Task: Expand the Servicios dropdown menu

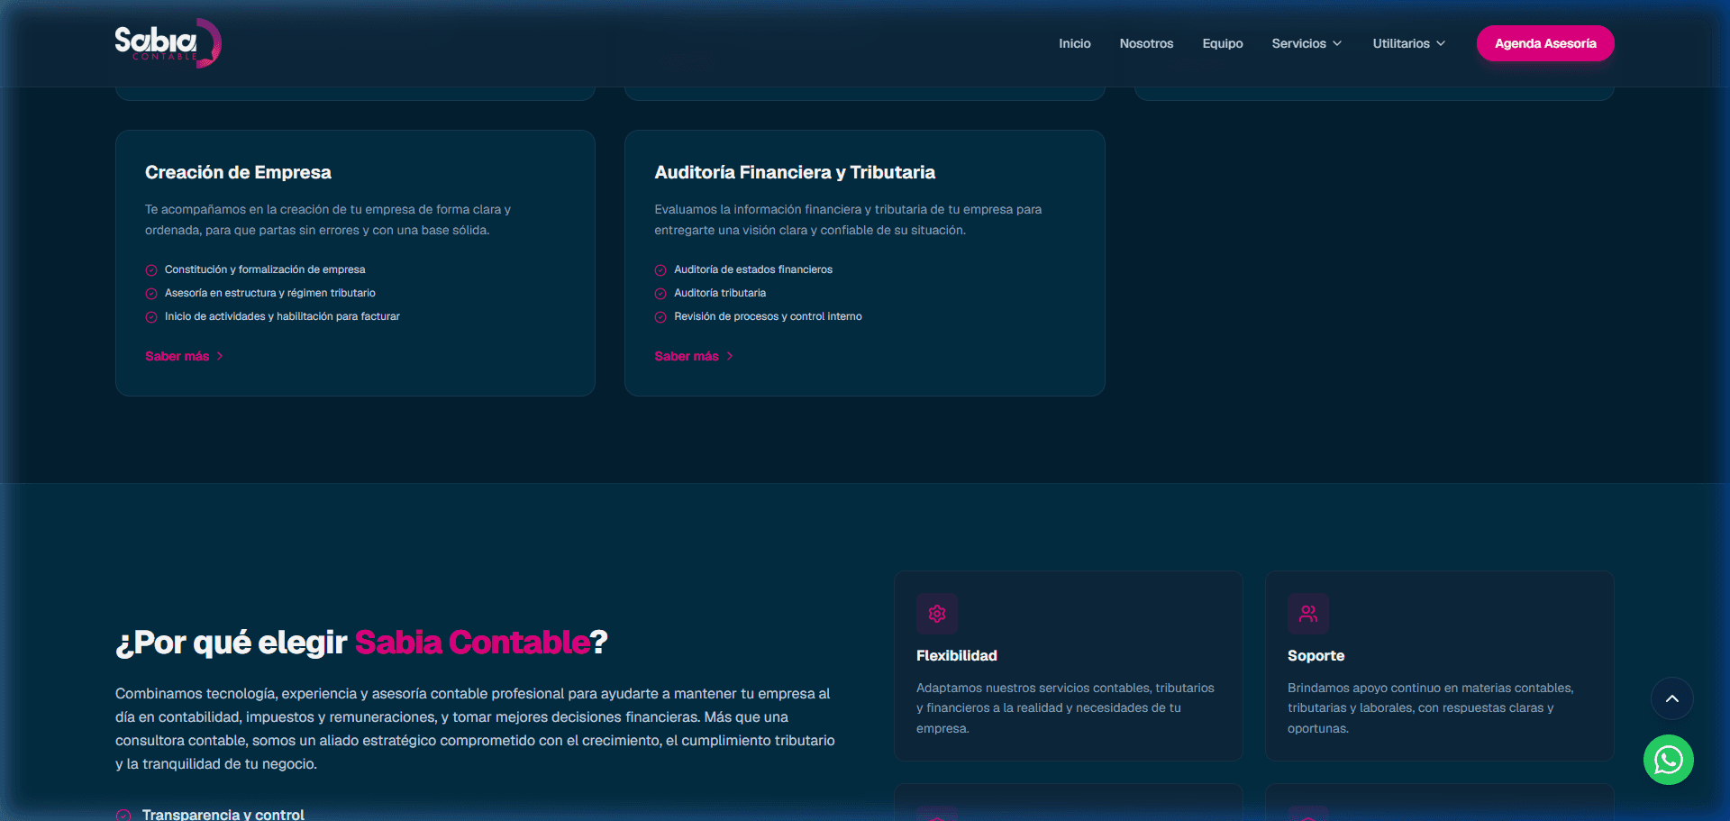Action: [1307, 43]
